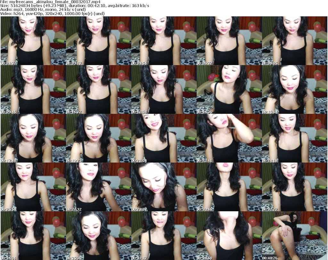Select the frame at 00:21:04
The height and width of the screenshot is (260, 328).
[x=164, y=138]
